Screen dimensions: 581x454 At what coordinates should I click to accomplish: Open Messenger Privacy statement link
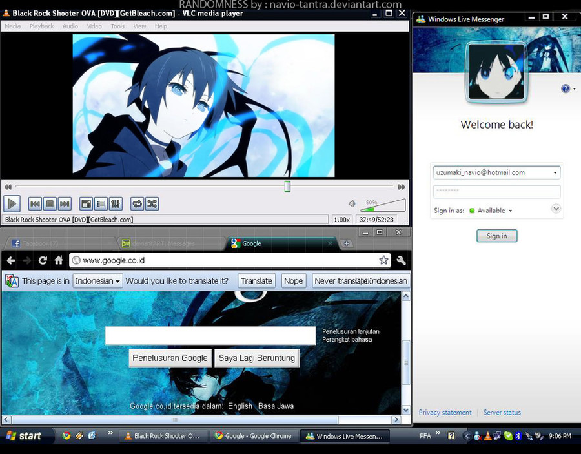pyautogui.click(x=445, y=413)
